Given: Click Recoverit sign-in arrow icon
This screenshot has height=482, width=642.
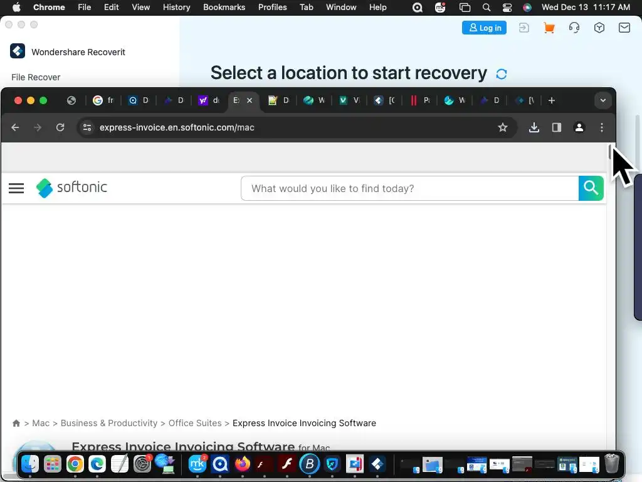Looking at the screenshot, I should (x=524, y=28).
